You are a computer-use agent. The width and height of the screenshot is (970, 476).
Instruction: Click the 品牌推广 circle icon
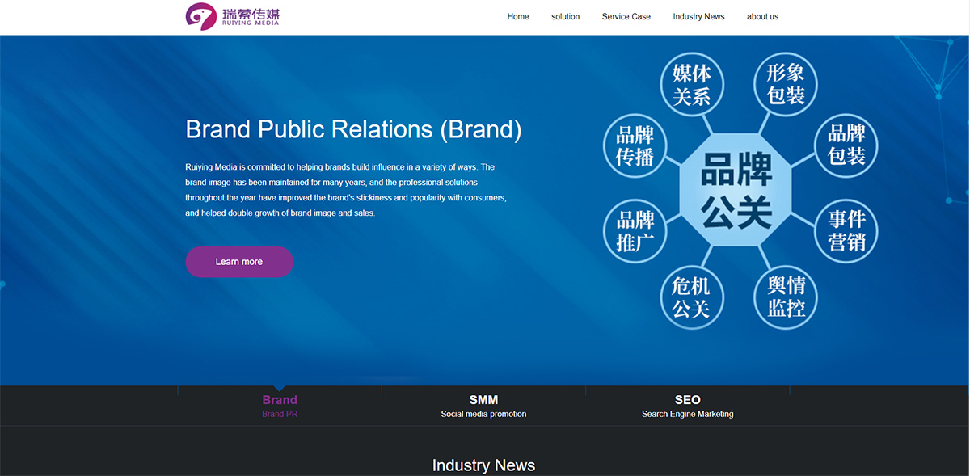[635, 231]
